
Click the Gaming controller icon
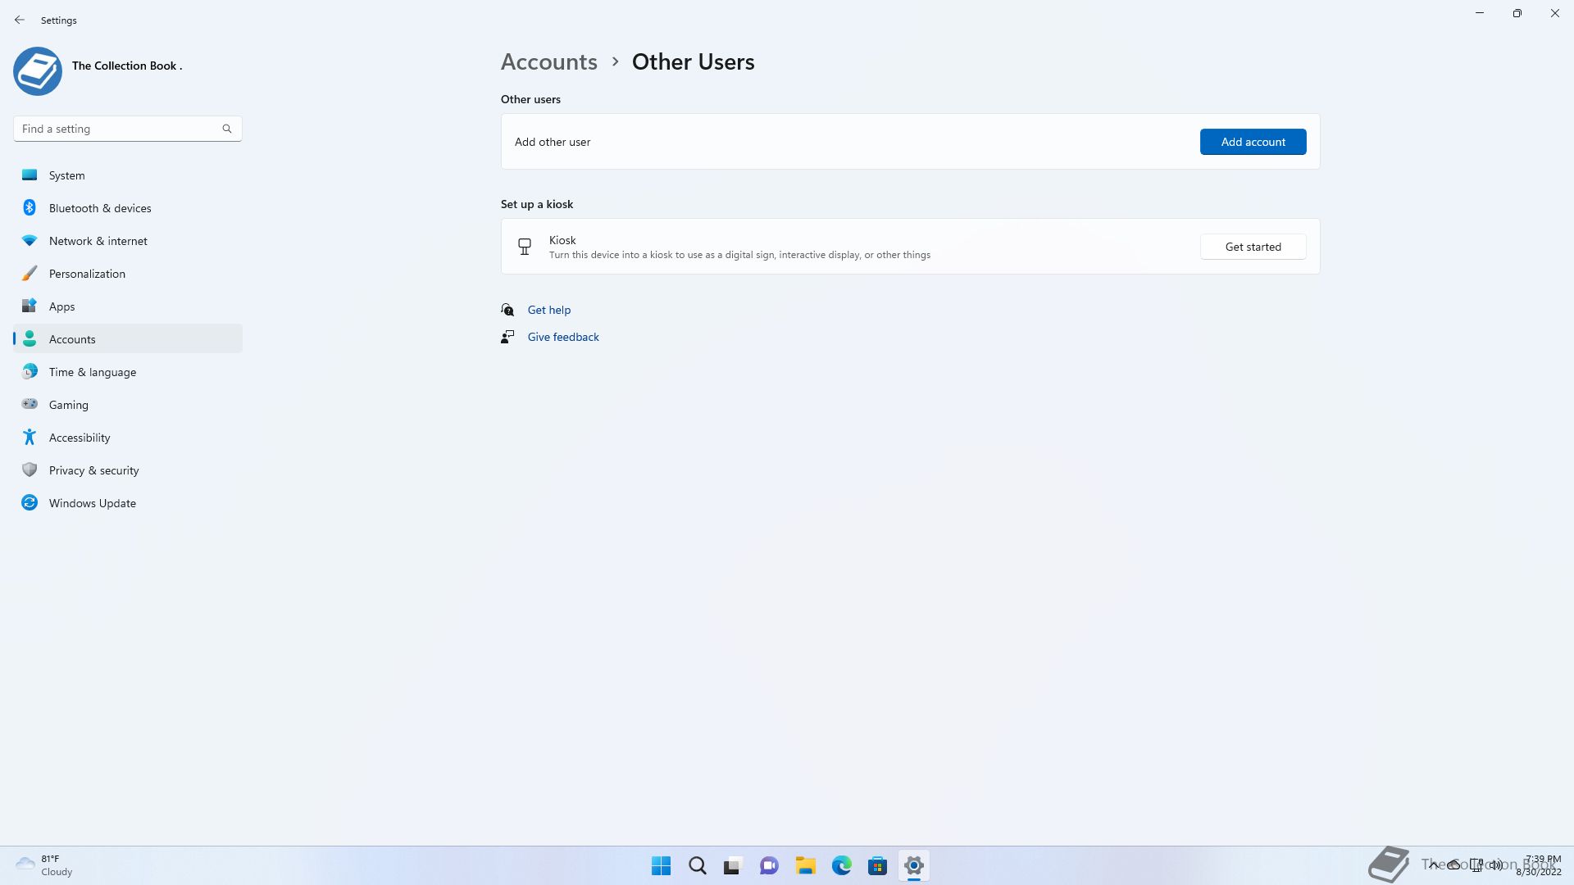pyautogui.click(x=30, y=404)
